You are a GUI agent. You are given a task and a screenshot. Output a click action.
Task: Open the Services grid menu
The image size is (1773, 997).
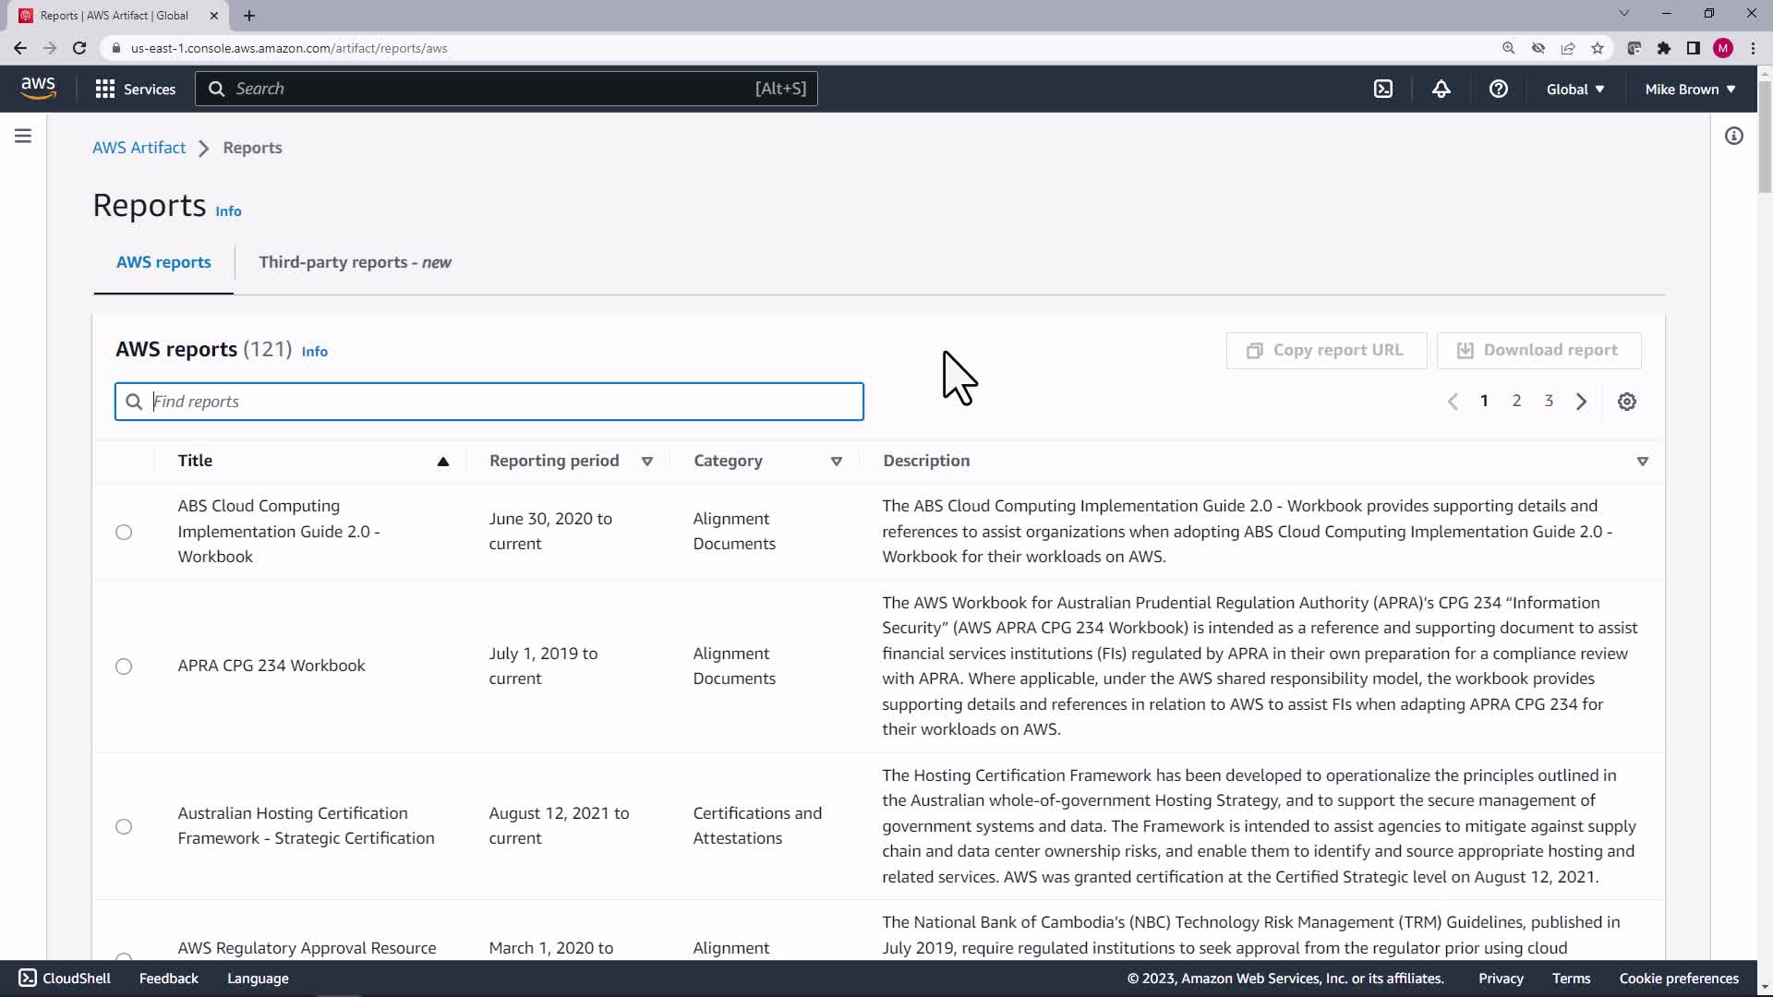point(135,89)
